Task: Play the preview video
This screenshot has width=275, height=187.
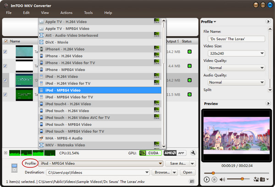Action: pyautogui.click(x=207, y=180)
